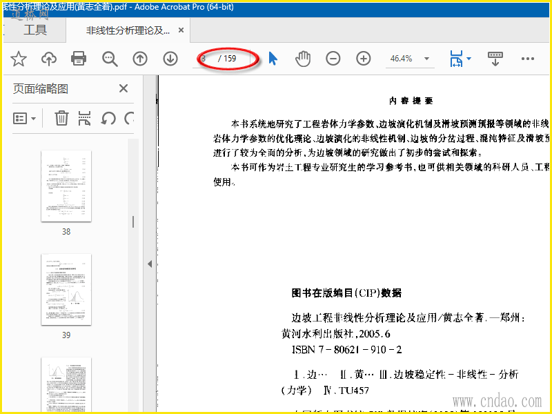This screenshot has height=414, width=552.
Task: Activate the hand pan tool
Action: pyautogui.click(x=303, y=59)
